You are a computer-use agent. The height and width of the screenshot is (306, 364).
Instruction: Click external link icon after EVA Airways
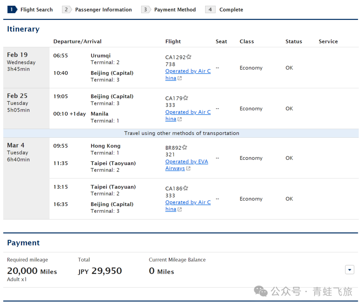(188, 169)
